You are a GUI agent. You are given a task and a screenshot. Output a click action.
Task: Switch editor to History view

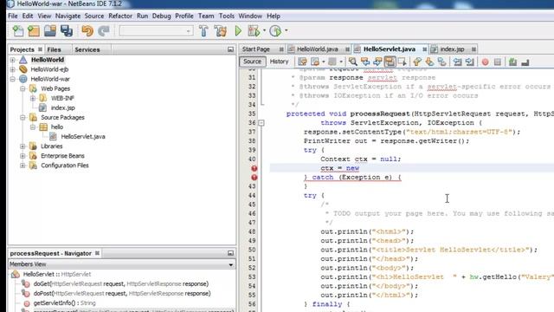[x=279, y=62]
